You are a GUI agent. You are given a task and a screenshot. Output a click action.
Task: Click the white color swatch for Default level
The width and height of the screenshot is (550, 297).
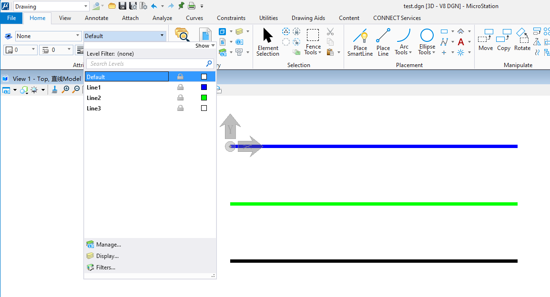[204, 77]
